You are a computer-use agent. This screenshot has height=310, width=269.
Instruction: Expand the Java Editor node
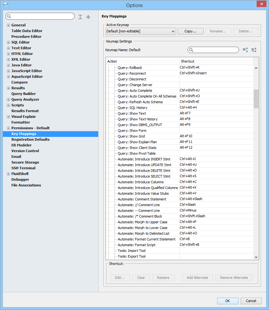(x=8, y=65)
